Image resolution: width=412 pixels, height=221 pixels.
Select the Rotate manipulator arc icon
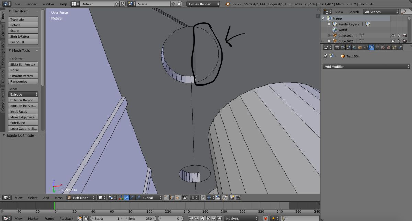click(132, 198)
